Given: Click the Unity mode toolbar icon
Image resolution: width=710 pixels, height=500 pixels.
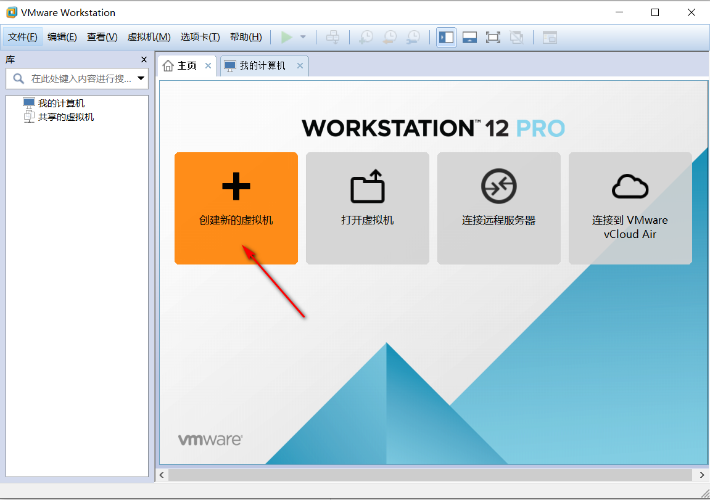Looking at the screenshot, I should [x=517, y=37].
